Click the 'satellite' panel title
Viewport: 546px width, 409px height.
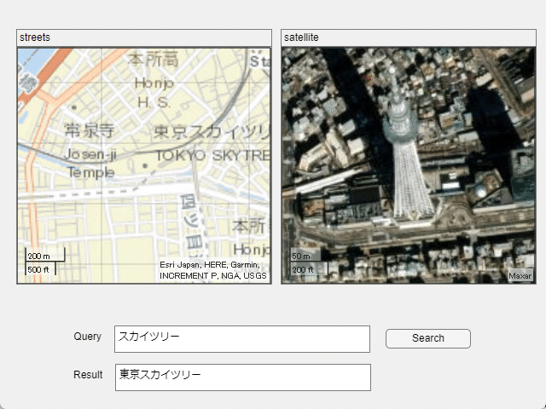[301, 37]
